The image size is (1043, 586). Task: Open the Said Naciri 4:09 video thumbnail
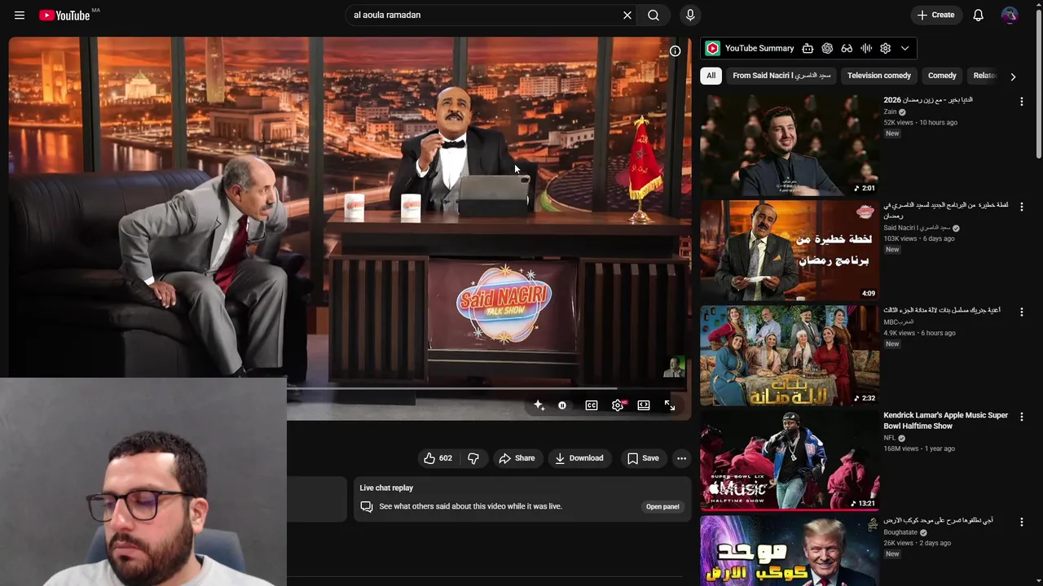click(x=790, y=251)
